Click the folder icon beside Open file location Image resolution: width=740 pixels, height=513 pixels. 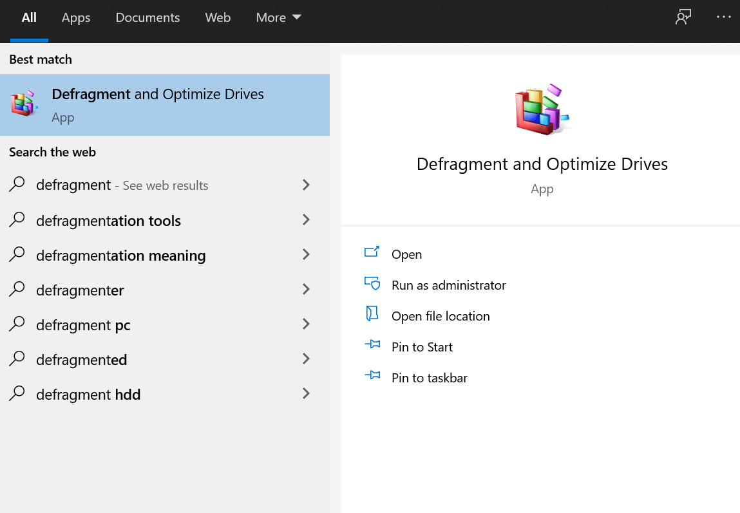pyautogui.click(x=372, y=314)
